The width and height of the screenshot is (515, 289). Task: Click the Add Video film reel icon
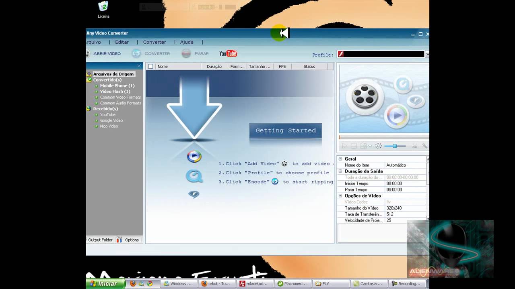click(x=284, y=164)
